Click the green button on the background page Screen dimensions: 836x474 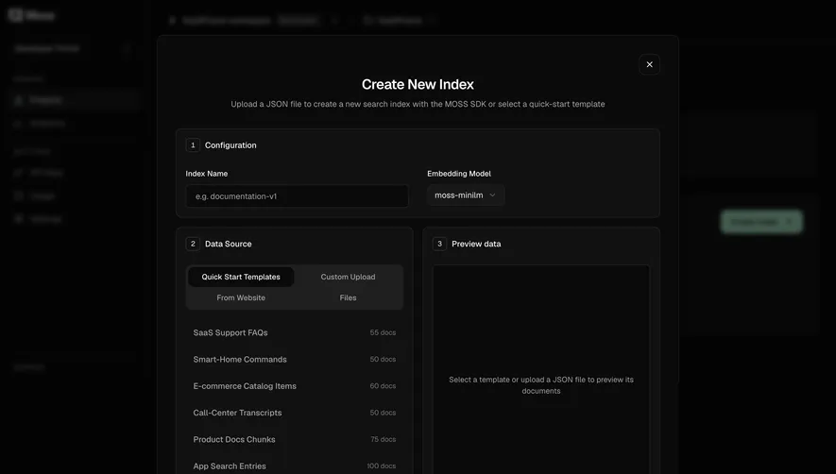[x=761, y=221]
